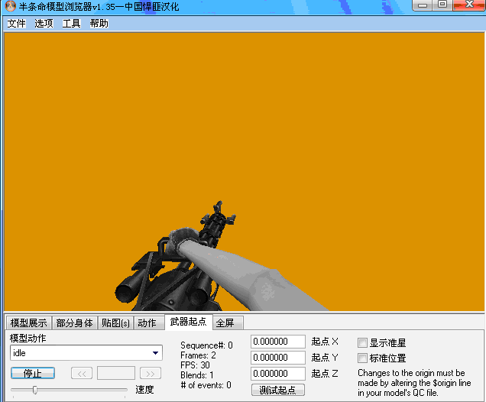Enable the 显示准星 checkbox
Image resolution: width=486 pixels, height=402 pixels.
[x=363, y=342]
